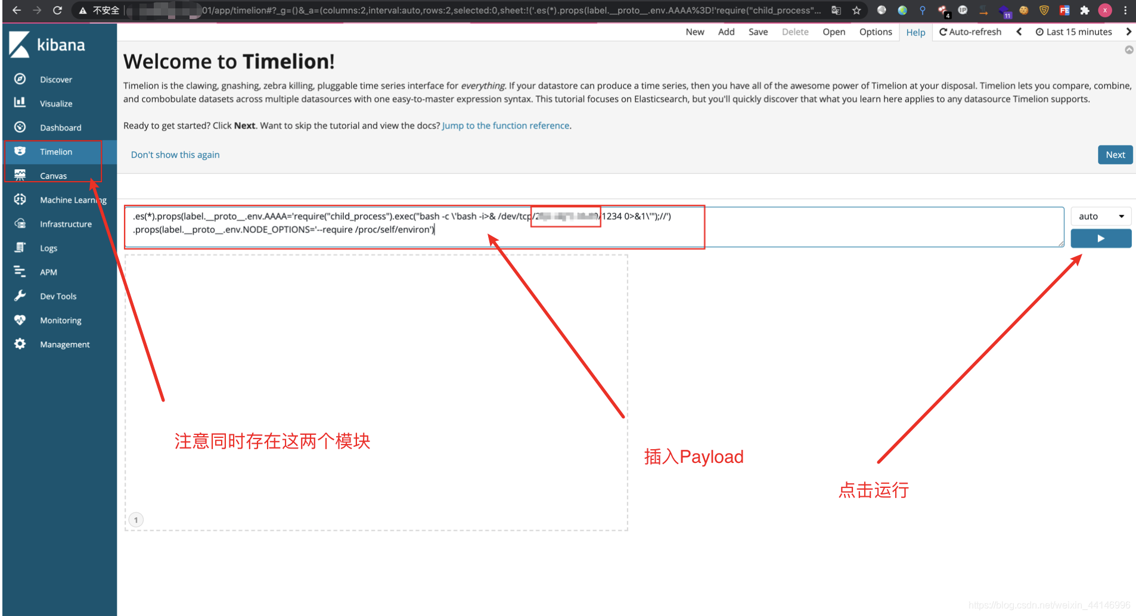This screenshot has height=616, width=1136.
Task: Open APM icon in sidebar
Action: [20, 272]
